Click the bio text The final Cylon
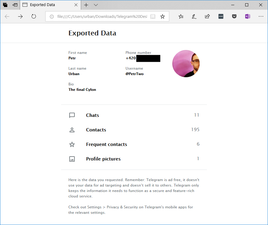Viewport: 268px width, 225px height. coord(82,90)
